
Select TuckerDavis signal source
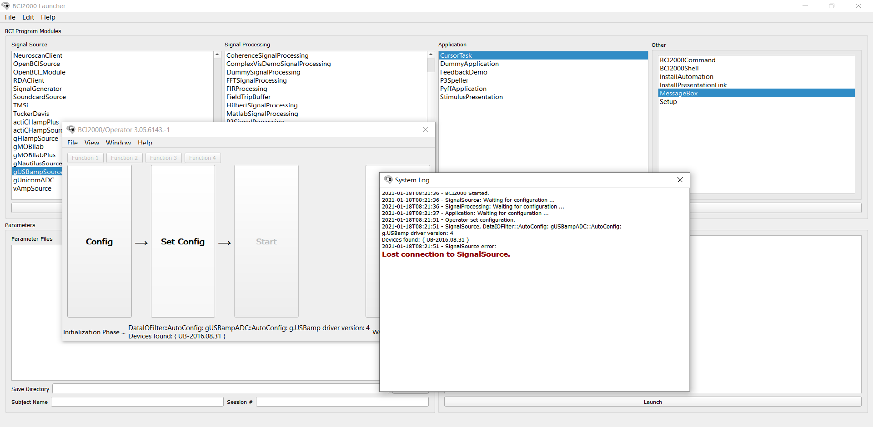(x=31, y=114)
